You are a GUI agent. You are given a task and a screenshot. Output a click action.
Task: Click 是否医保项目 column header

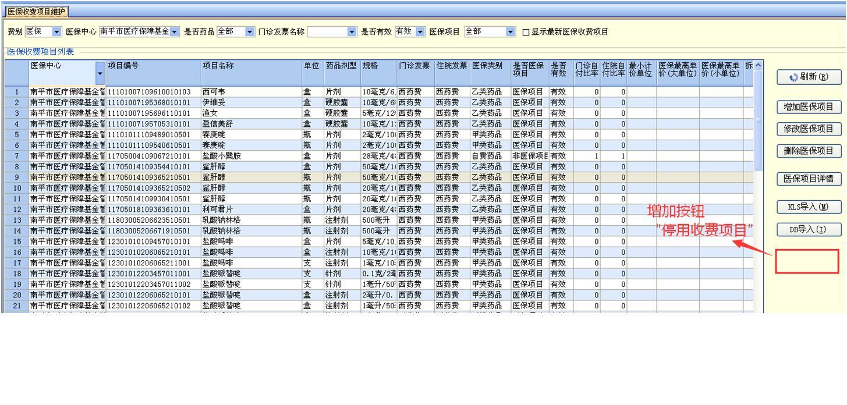[530, 73]
